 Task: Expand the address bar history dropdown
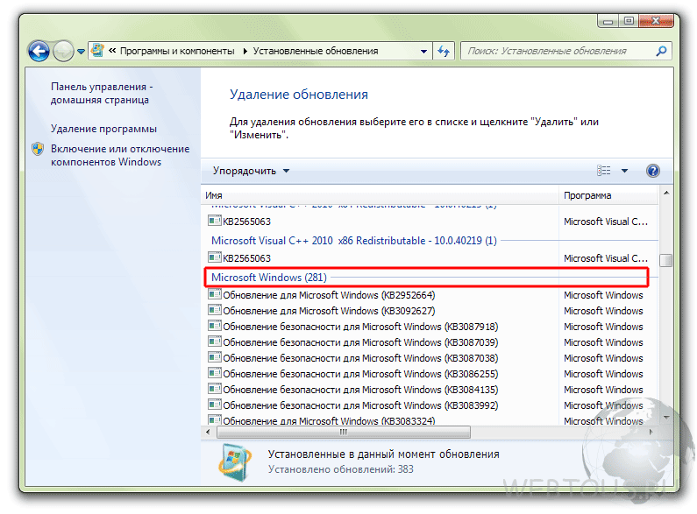click(424, 52)
